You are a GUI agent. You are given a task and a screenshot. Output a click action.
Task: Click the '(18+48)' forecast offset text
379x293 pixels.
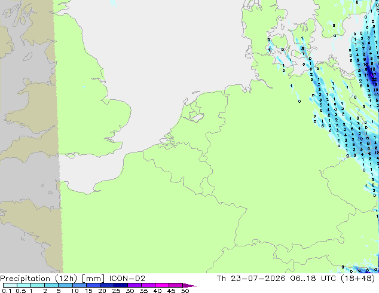coord(357,279)
